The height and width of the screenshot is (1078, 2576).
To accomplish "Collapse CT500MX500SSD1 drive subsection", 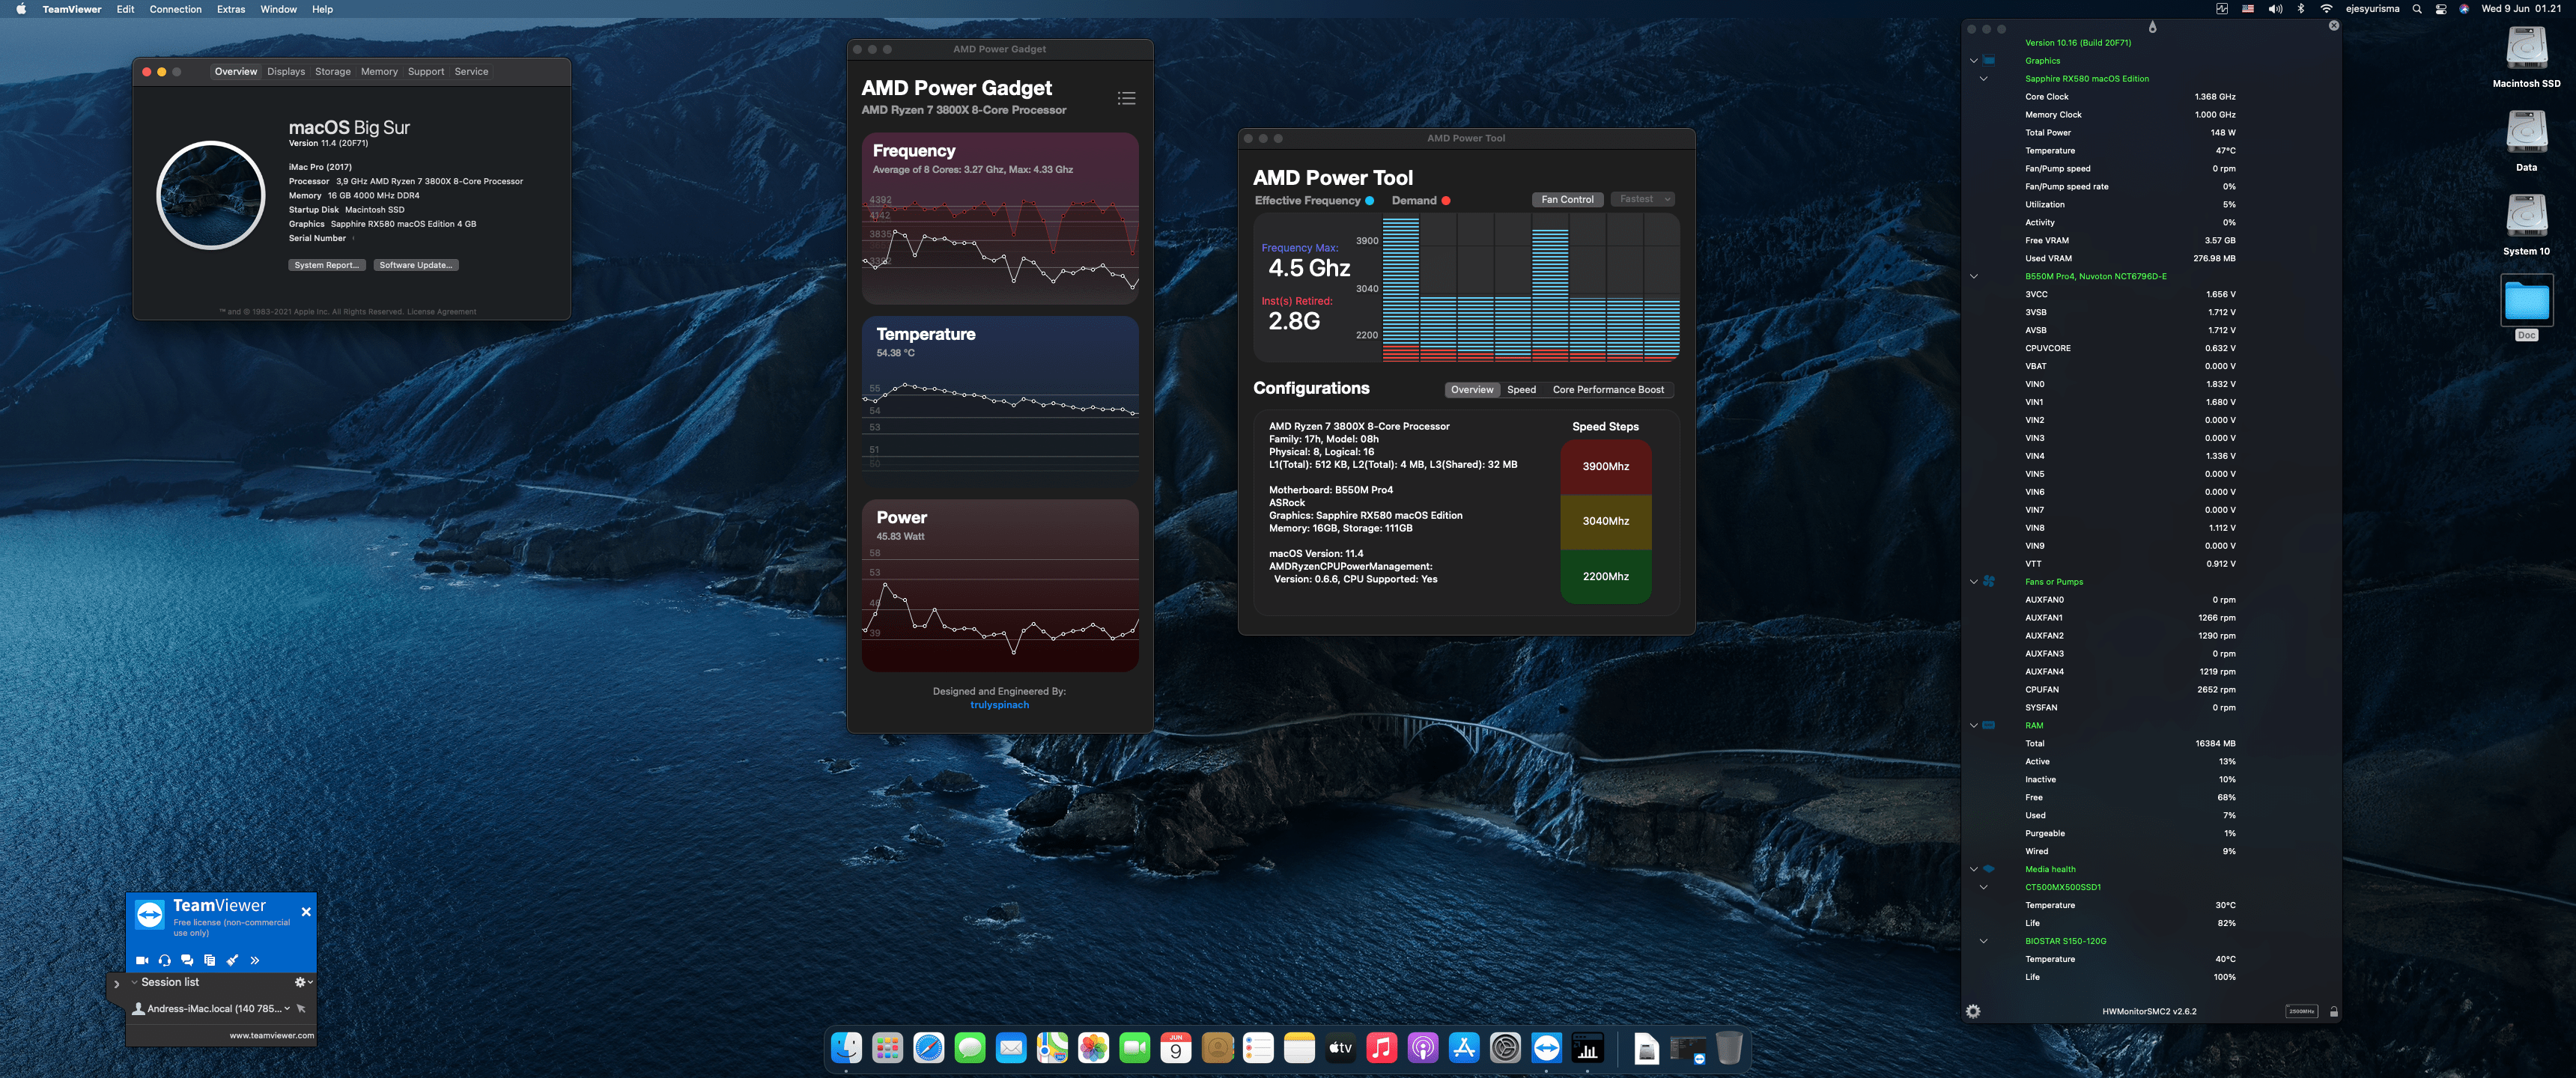I will pyautogui.click(x=1983, y=887).
